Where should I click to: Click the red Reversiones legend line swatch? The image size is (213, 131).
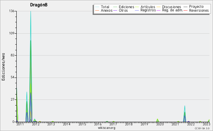click(x=185, y=10)
